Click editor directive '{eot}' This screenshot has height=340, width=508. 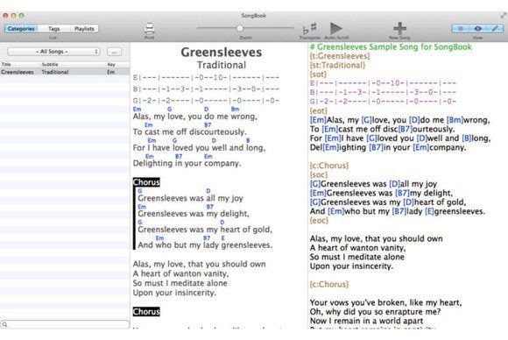click(x=319, y=110)
